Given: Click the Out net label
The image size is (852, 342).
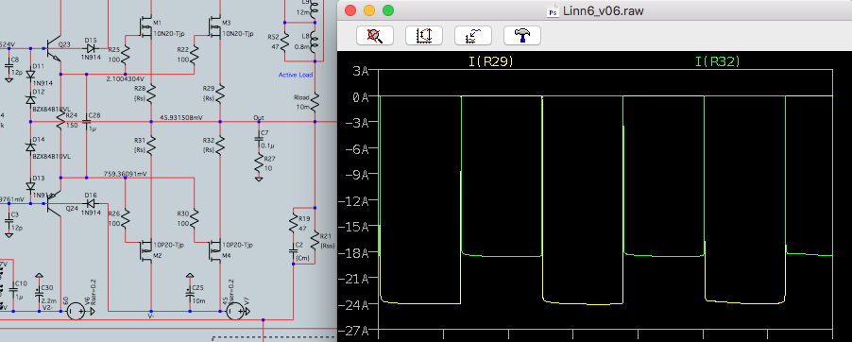Looking at the screenshot, I should [x=258, y=117].
